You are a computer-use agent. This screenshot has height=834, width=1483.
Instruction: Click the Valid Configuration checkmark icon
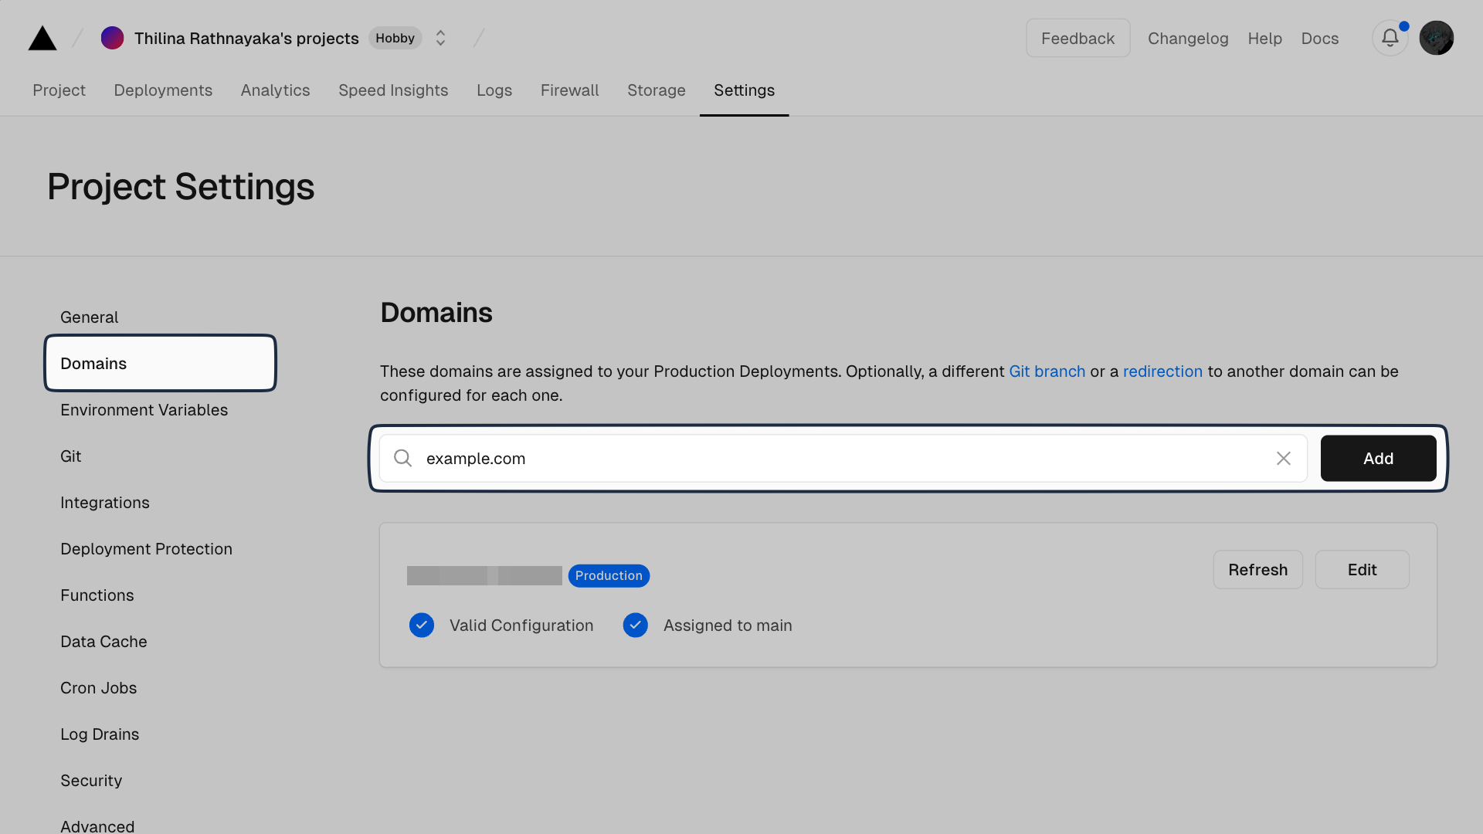(421, 625)
